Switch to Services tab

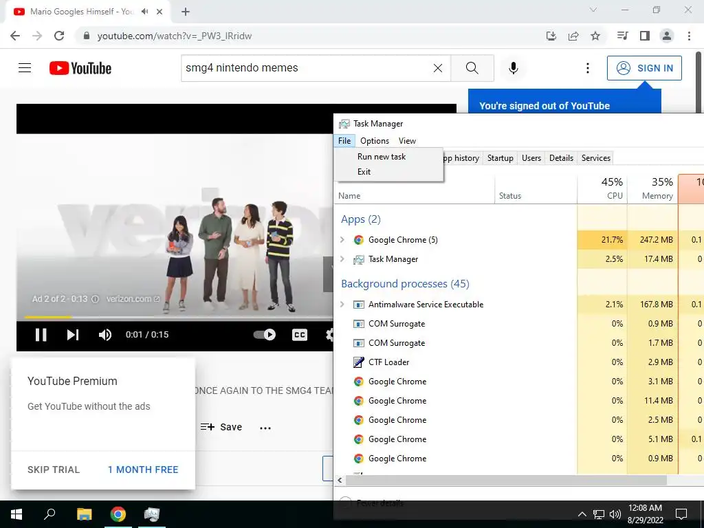596,158
